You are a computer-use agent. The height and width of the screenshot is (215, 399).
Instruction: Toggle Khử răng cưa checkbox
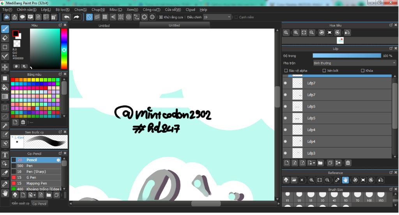(161, 17)
